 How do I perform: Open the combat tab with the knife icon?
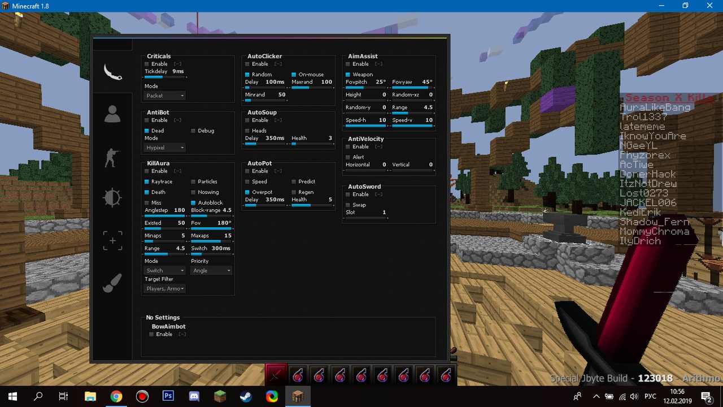[112, 72]
